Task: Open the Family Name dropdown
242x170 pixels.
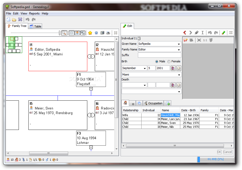Action: [179, 50]
